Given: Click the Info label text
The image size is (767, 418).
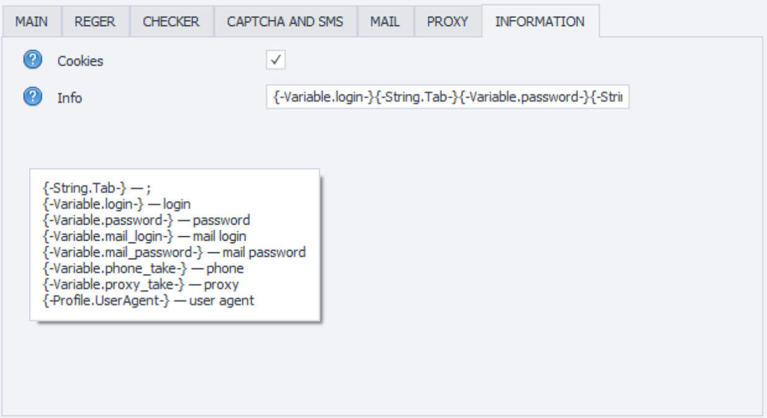Looking at the screenshot, I should tap(70, 97).
